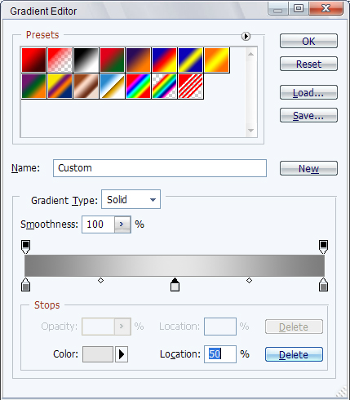Select the right opacity stop
Image resolution: width=350 pixels, height=400 pixels.
323,247
